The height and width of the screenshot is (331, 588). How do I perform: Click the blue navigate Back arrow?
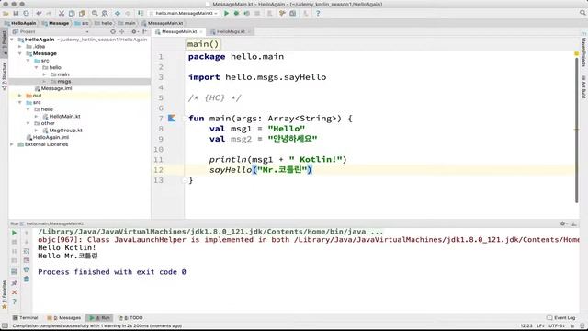118,13
